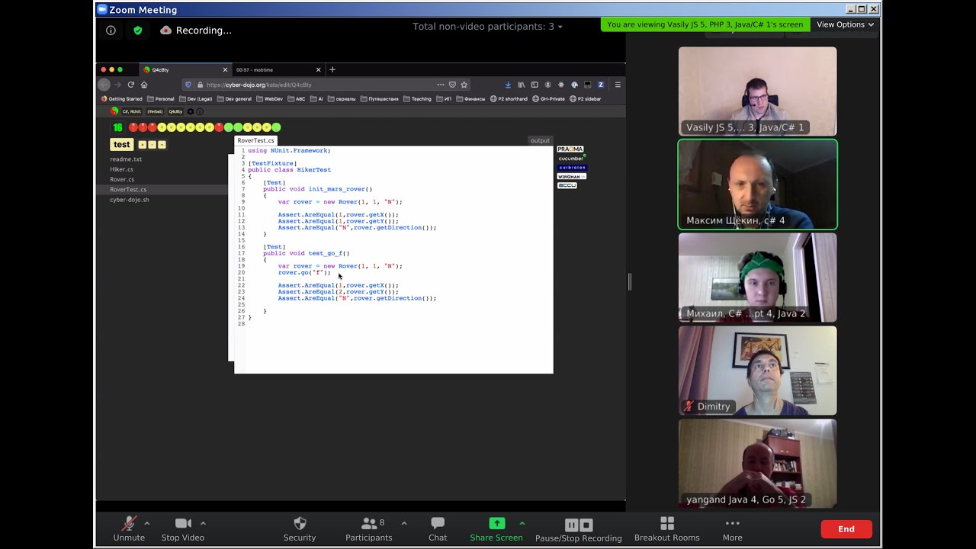The image size is (976, 549).
Task: Open audio options caret beside Unmute
Action: pos(146,523)
